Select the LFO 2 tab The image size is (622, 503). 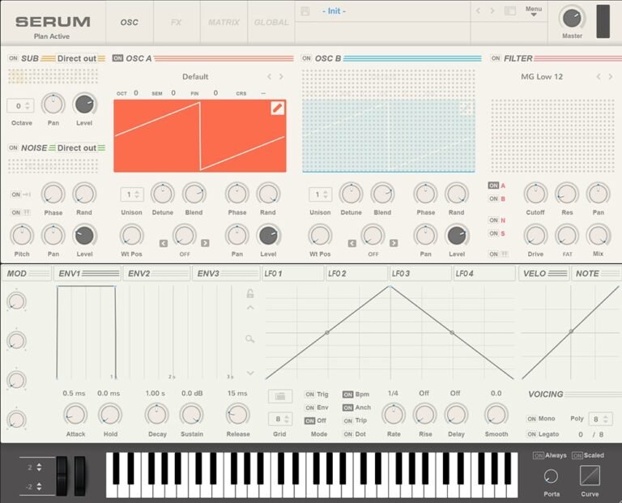tap(356, 273)
